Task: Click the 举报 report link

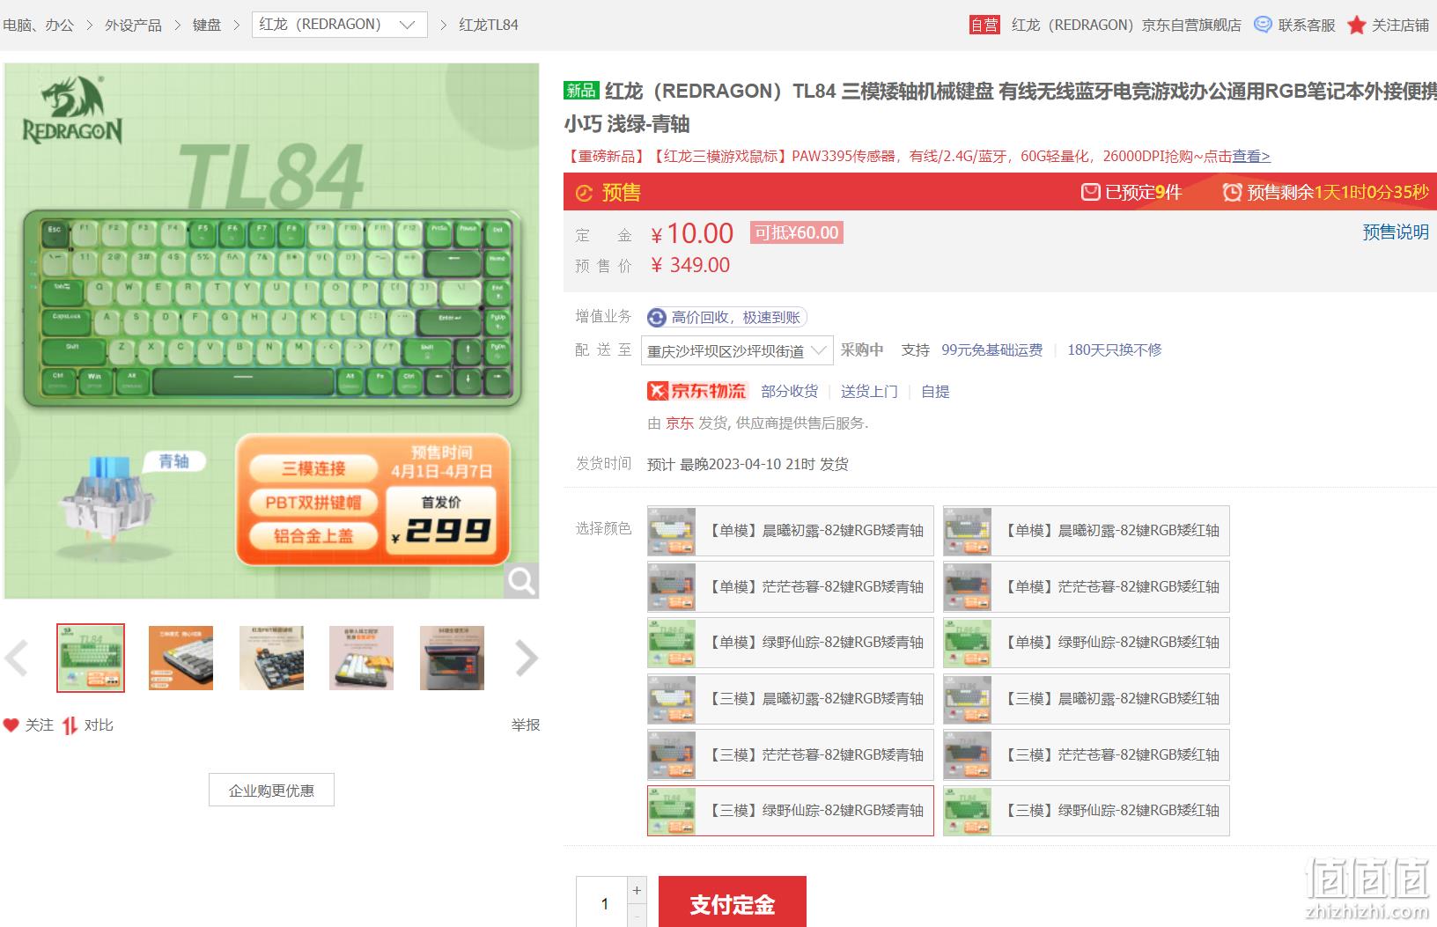Action: (x=526, y=725)
